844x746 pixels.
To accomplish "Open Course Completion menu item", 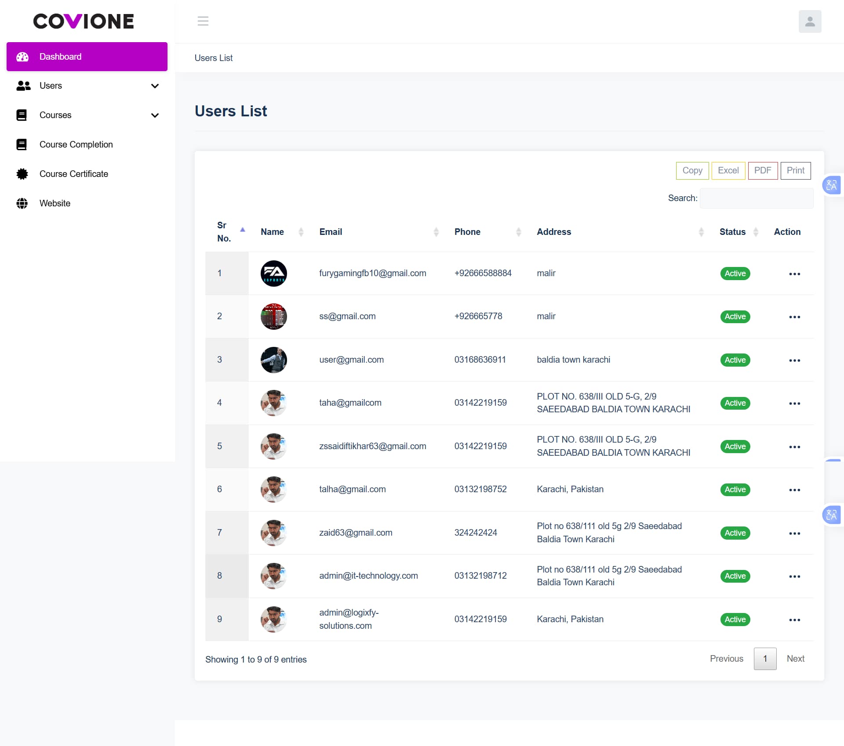I will (x=76, y=144).
